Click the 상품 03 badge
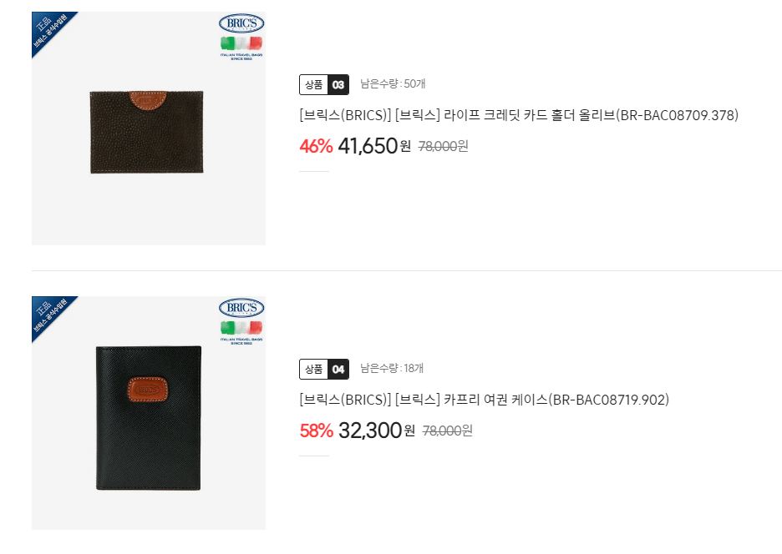Screen dimensions: 782x554 pyautogui.click(x=324, y=85)
